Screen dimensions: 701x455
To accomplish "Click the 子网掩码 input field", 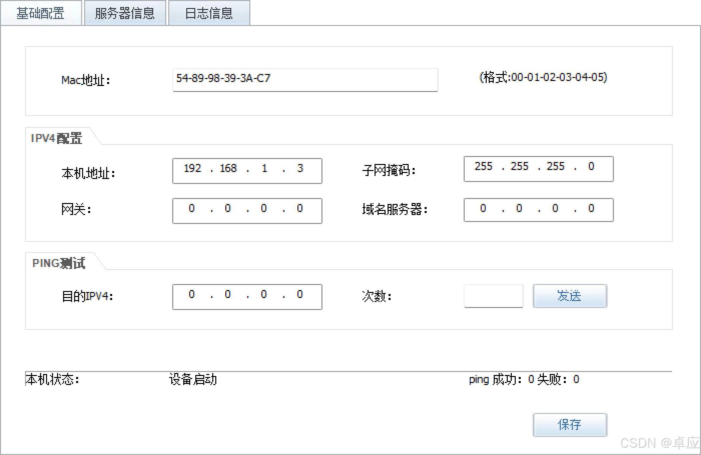I will point(538,169).
